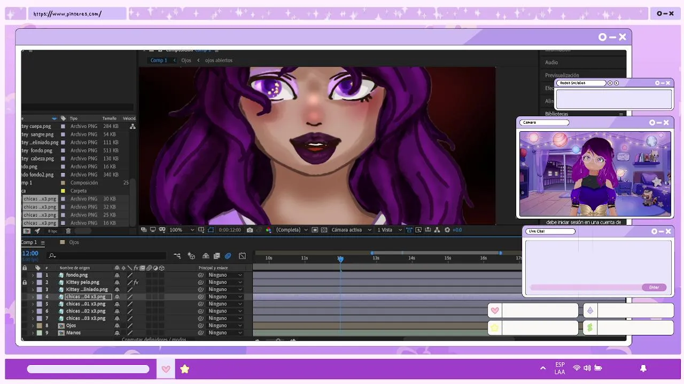Click the ojos abiertos breadcrumb
Viewport: 684px width, 384px height.
pos(219,60)
